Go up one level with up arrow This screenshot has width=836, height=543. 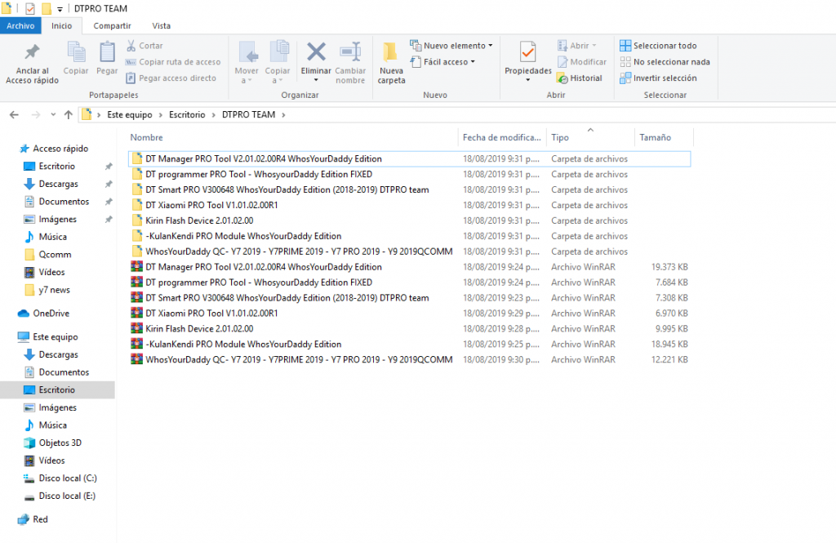[x=69, y=114]
